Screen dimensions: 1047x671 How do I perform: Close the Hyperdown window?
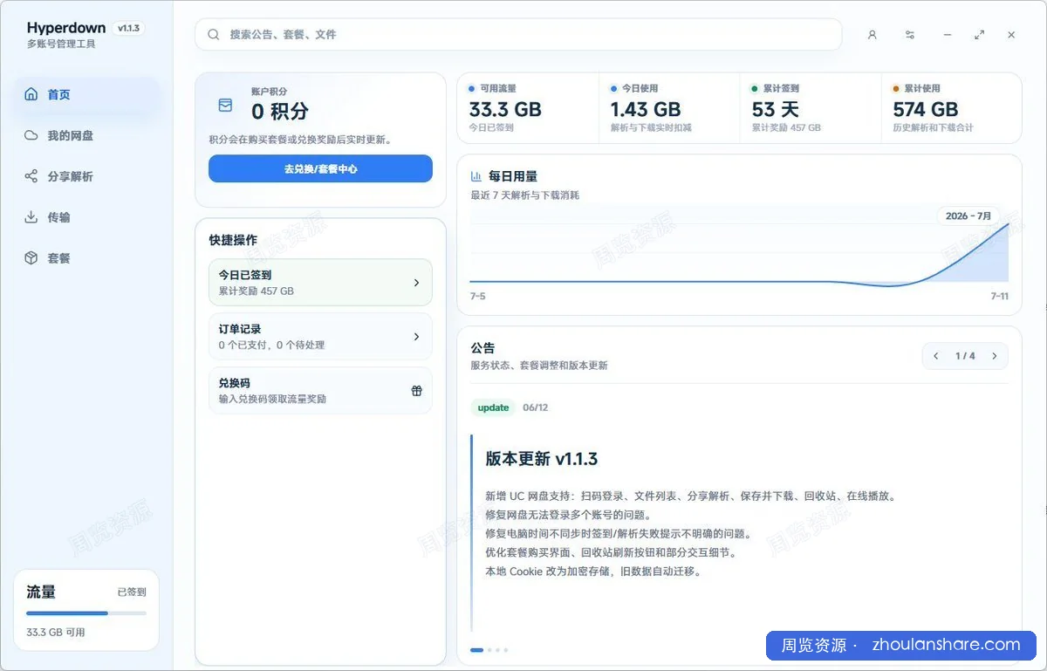[x=1011, y=35]
